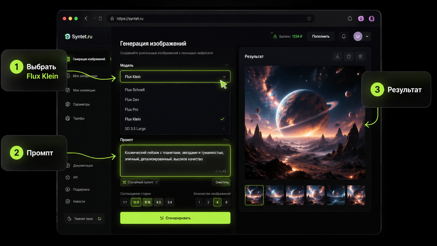Select the 16:9 aspect ratio
The height and width of the screenshot is (246, 437).
pos(136,202)
